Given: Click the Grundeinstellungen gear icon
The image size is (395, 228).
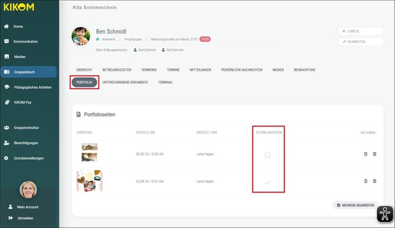Looking at the screenshot, I should 6,158.
